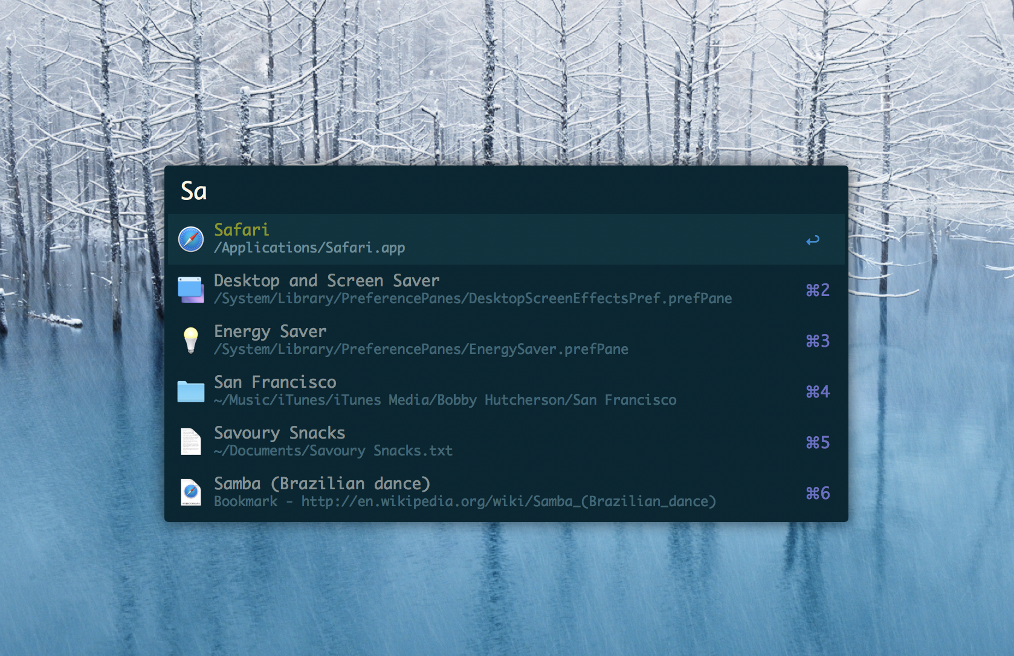Click the San Francisco folder icon

pyautogui.click(x=191, y=391)
